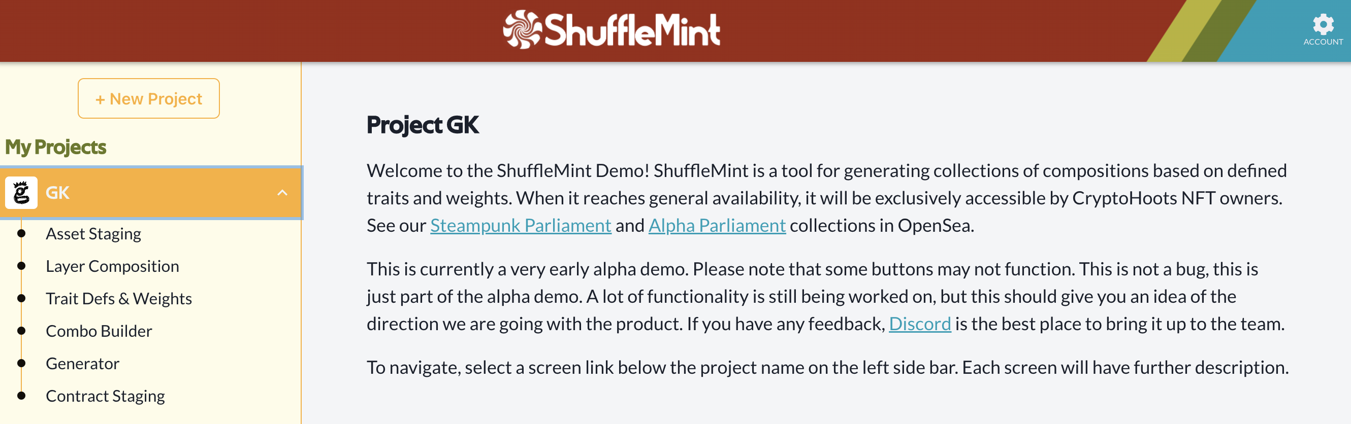This screenshot has width=1351, height=424.
Task: Select Generator in sidebar
Action: [82, 363]
